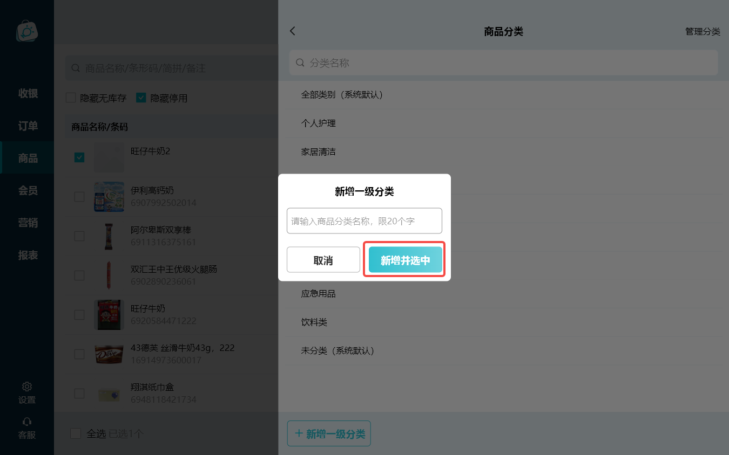Image resolution: width=729 pixels, height=455 pixels.
Task: Click the 双汇王中王 sausage thumbnail
Action: click(109, 275)
